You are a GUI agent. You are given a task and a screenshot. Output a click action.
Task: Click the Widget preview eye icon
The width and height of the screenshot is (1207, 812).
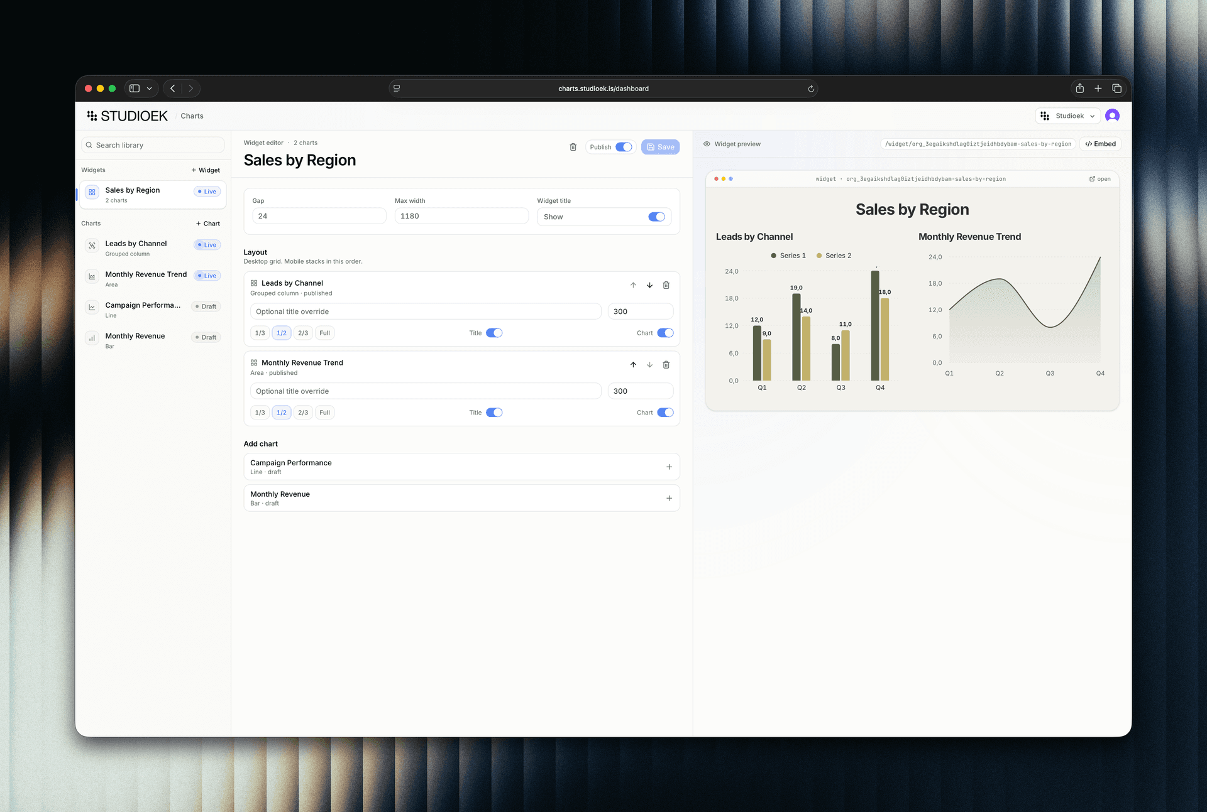pos(707,144)
